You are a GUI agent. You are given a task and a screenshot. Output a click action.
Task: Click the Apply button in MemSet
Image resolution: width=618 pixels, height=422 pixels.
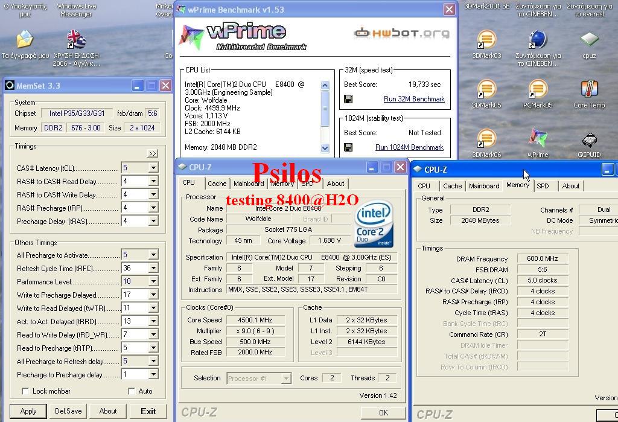(28, 411)
